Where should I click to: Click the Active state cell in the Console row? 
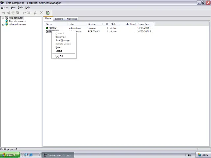pyautogui.click(x=113, y=28)
